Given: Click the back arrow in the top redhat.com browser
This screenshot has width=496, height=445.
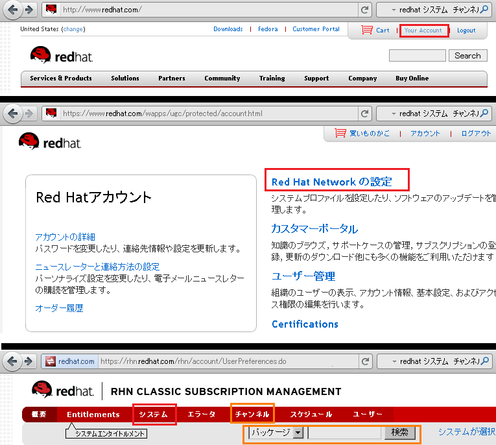Looking at the screenshot, I should point(13,10).
